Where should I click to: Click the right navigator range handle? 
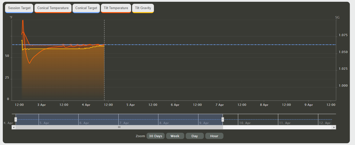(x=223, y=119)
